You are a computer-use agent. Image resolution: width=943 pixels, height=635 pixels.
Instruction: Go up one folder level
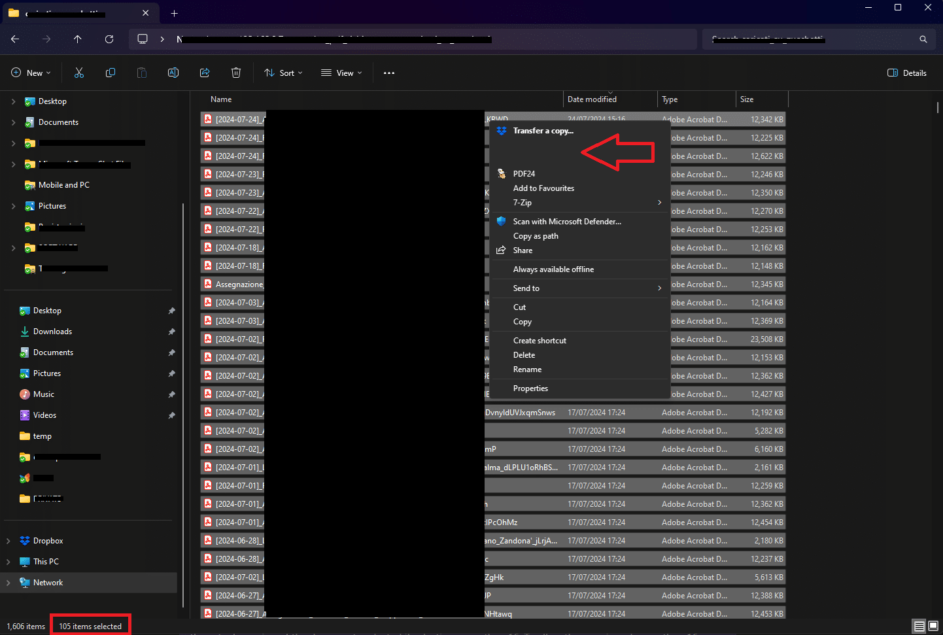tap(78, 39)
